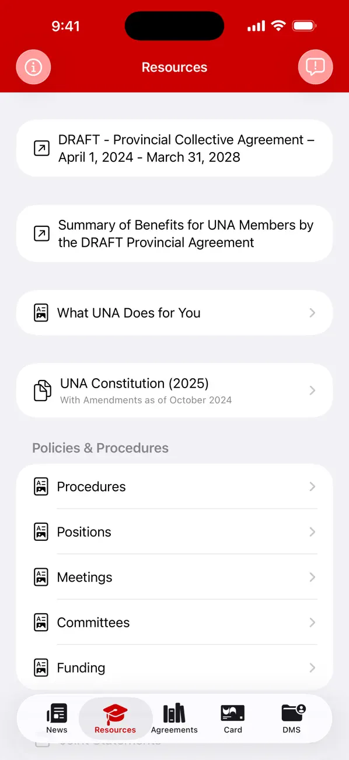Tap the feedback speech bubble icon
Viewport: 349px width, 760px height.
click(315, 67)
